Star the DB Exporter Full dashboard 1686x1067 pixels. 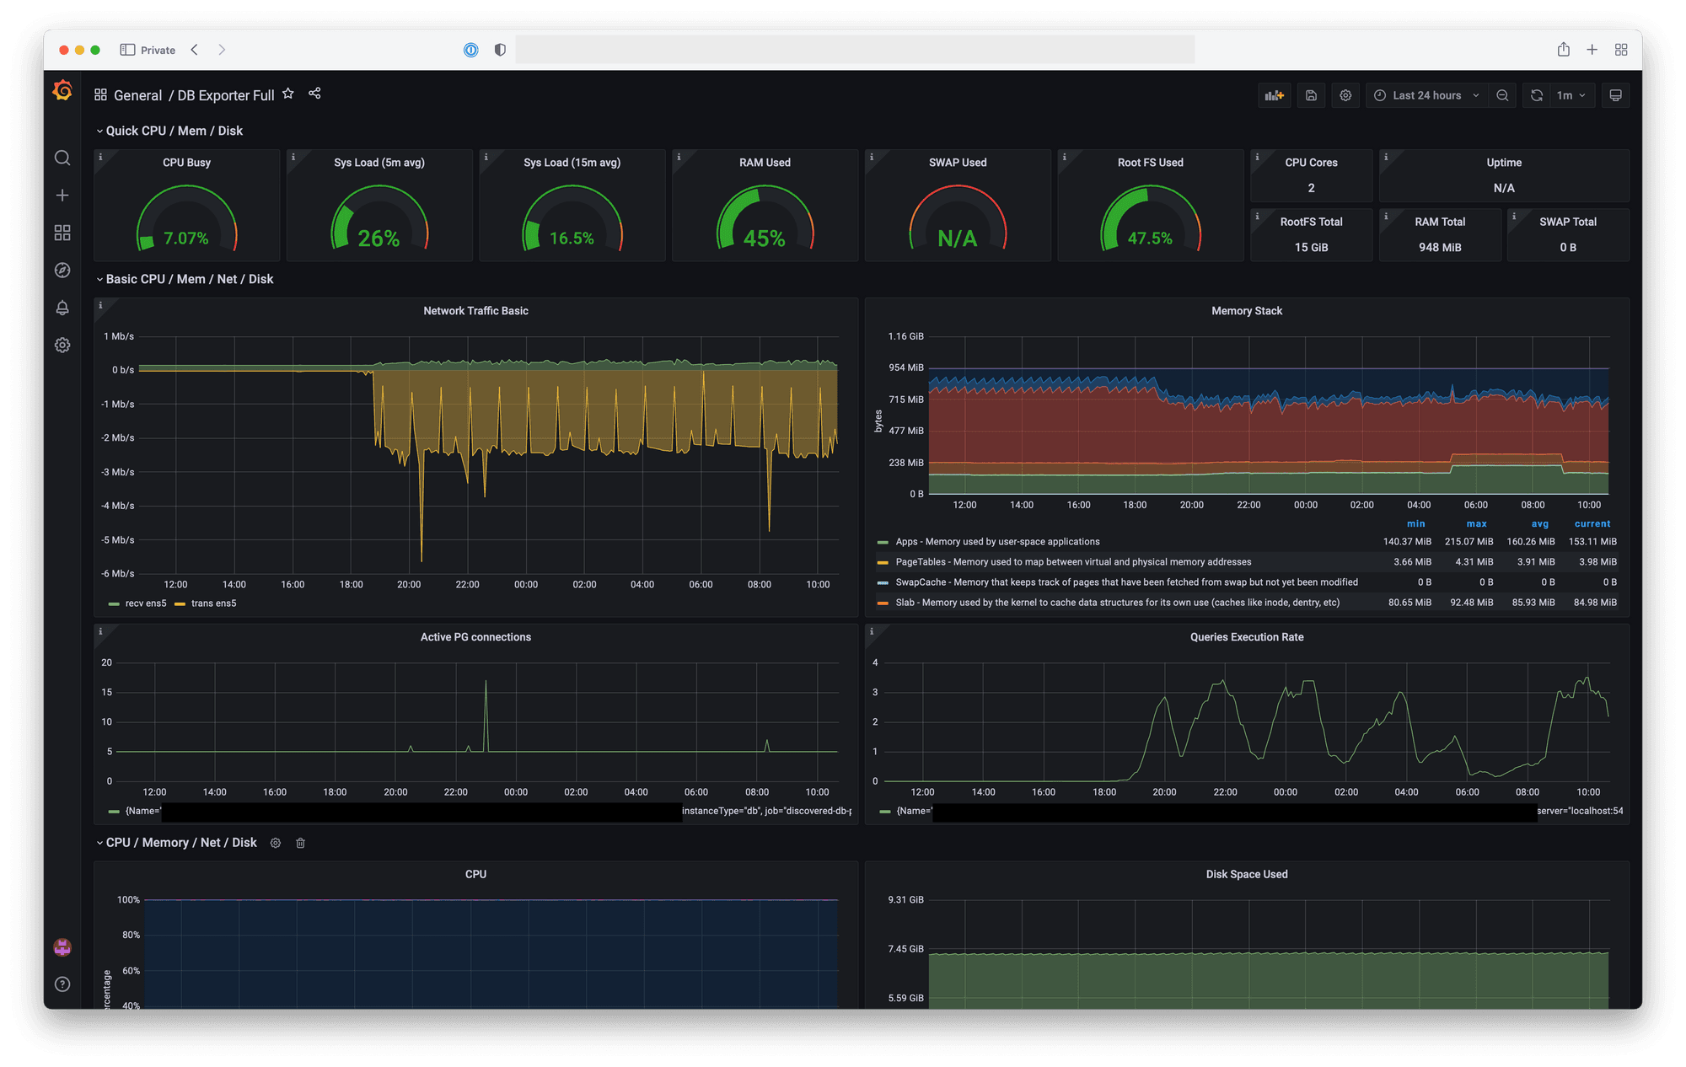click(288, 94)
